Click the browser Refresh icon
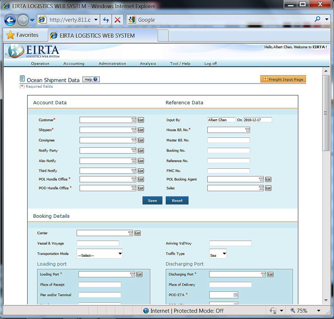 [x=106, y=20]
